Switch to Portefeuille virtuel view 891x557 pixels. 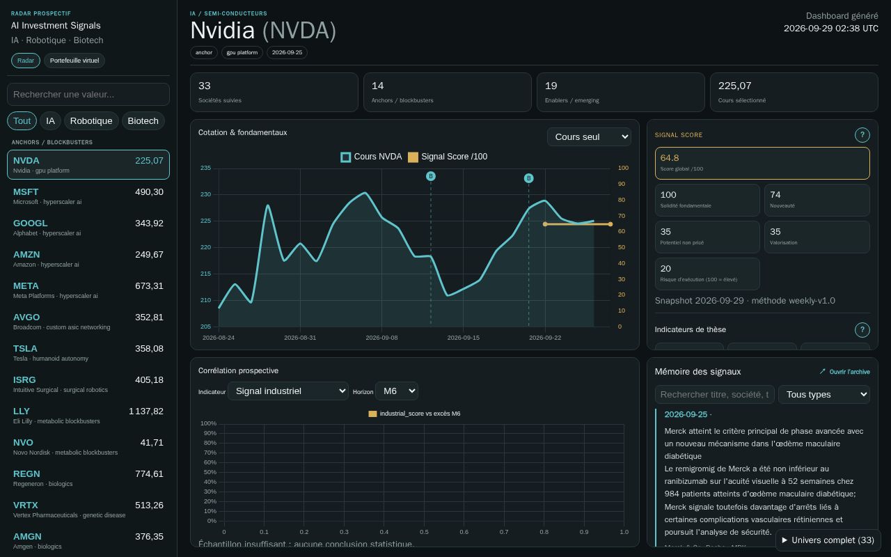click(x=74, y=61)
